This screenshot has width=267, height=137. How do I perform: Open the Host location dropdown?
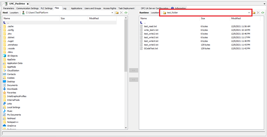tap(112, 13)
